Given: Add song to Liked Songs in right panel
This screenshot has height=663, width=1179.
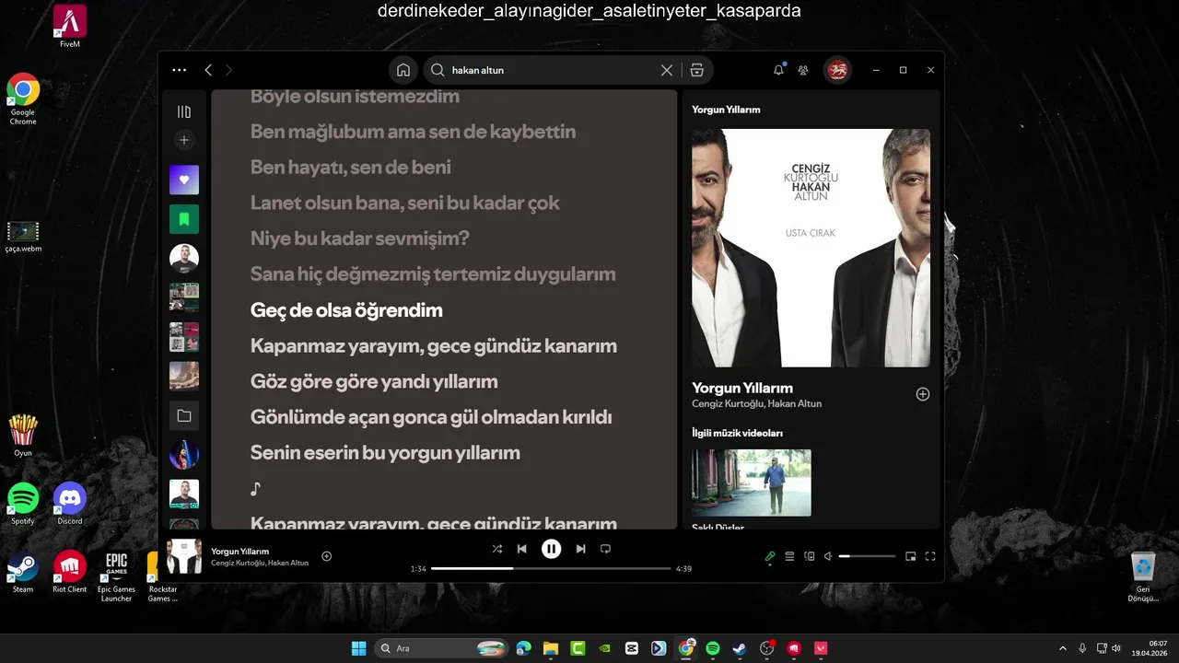Looking at the screenshot, I should coord(923,394).
